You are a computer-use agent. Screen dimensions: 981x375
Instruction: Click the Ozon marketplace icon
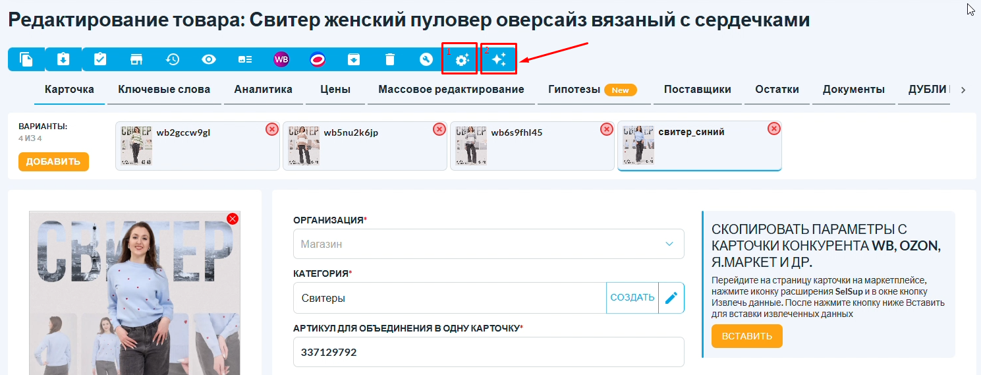click(318, 59)
